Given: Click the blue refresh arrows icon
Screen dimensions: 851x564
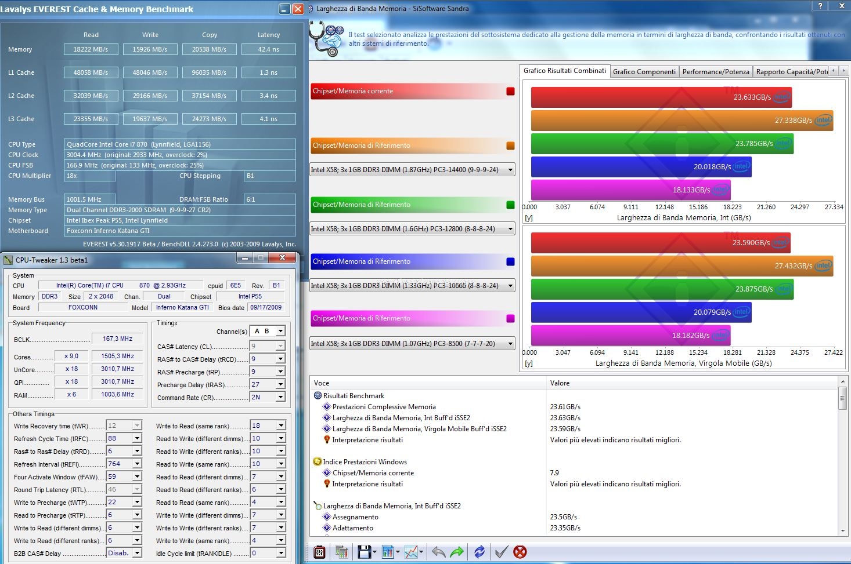Looking at the screenshot, I should 479,552.
